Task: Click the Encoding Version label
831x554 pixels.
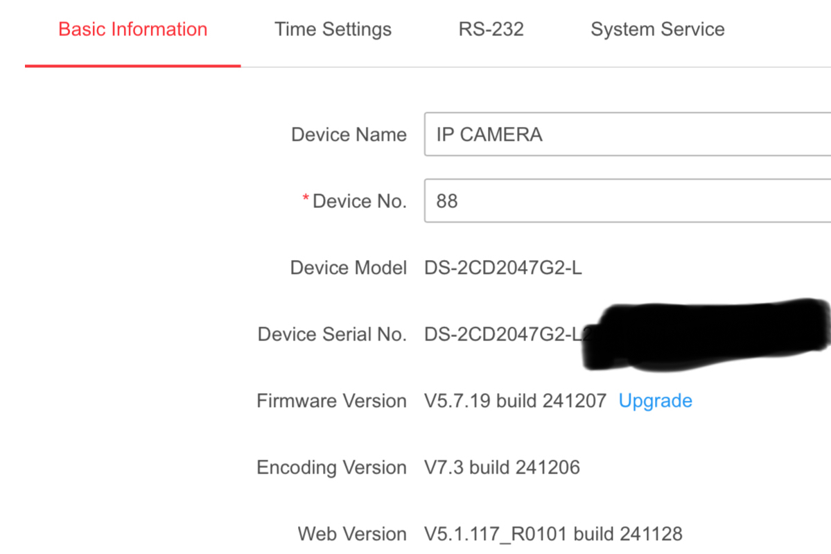Action: (331, 467)
